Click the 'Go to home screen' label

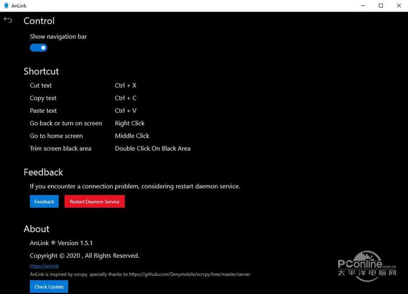(x=56, y=136)
